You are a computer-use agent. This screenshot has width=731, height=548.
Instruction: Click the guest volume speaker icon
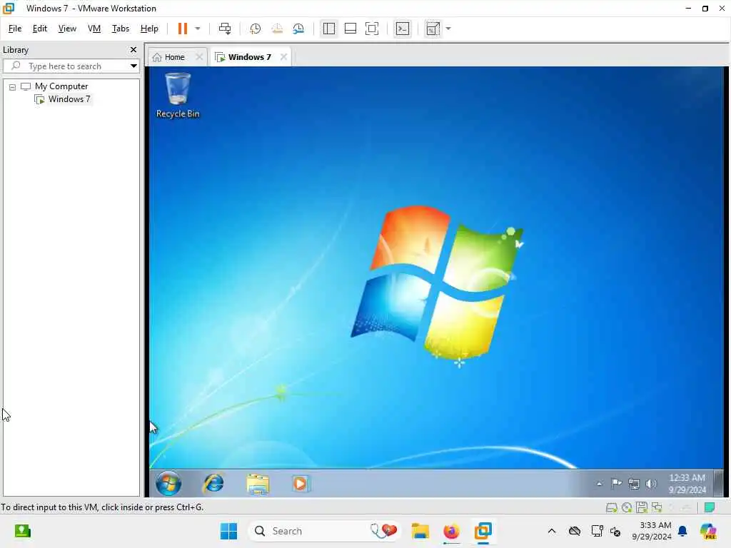click(x=651, y=484)
